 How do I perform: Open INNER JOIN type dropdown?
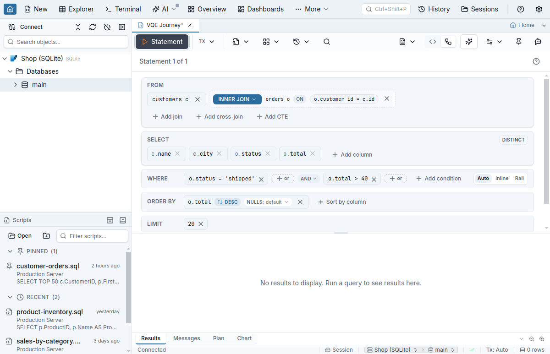click(237, 99)
